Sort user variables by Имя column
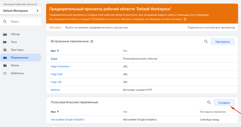 [55, 112]
